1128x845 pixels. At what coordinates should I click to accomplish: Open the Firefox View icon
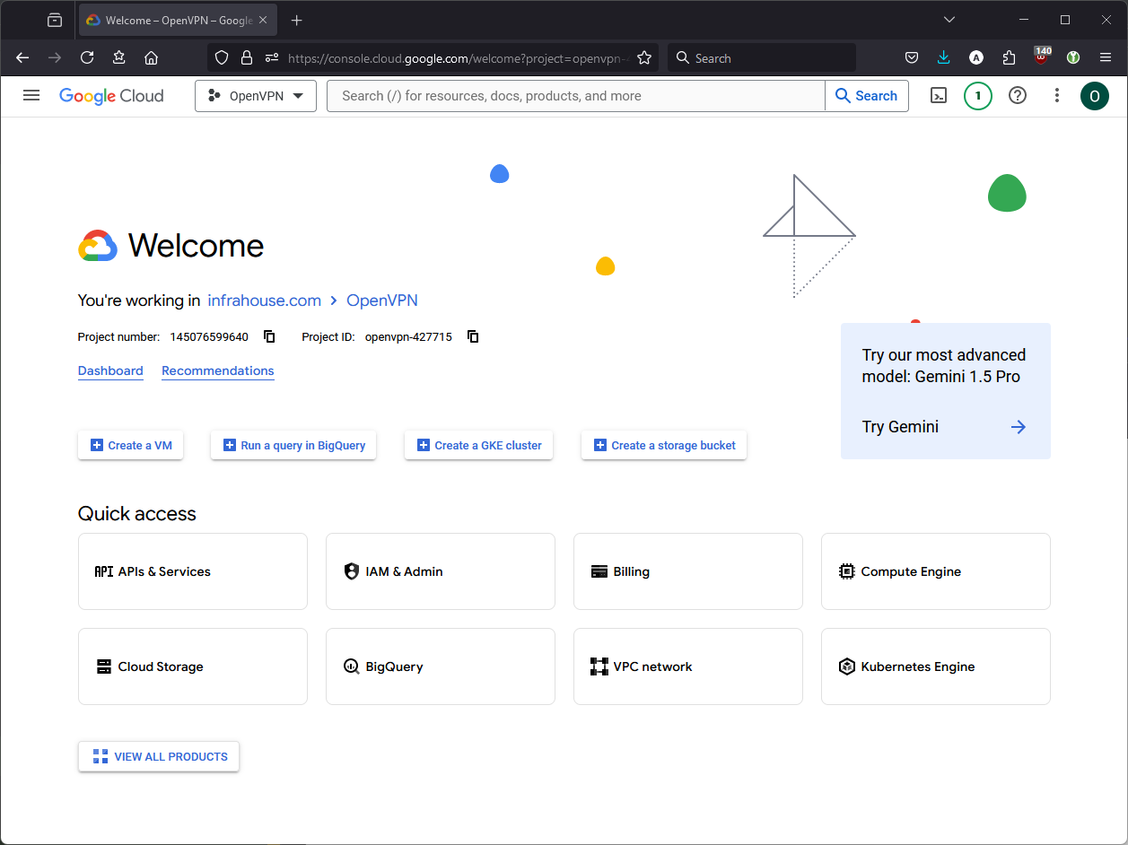click(55, 20)
